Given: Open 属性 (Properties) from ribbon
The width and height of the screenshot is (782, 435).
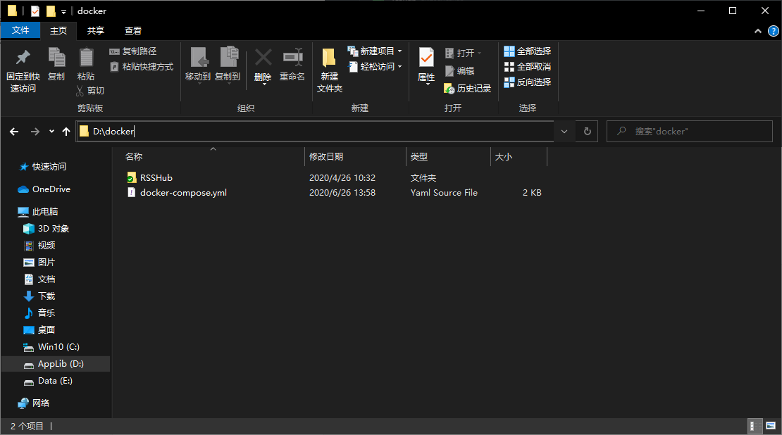Looking at the screenshot, I should pyautogui.click(x=426, y=67).
